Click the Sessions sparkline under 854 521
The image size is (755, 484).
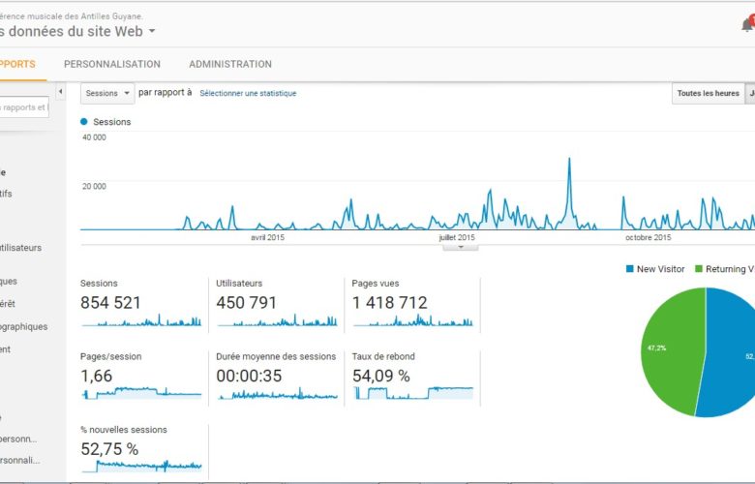coord(141,320)
